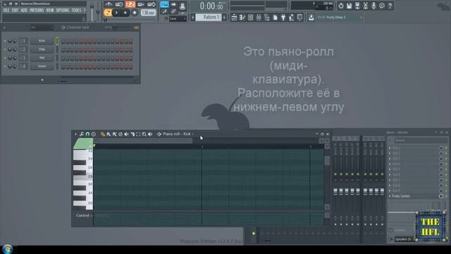Click the play button in transport
Screen dimensions: 451x254
pyautogui.click(x=116, y=13)
